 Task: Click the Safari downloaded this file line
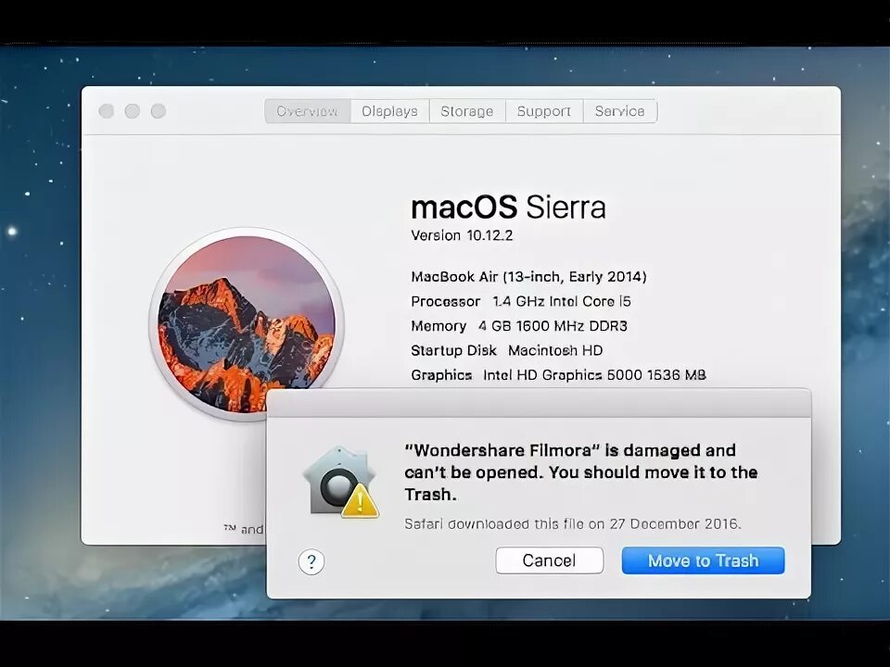[x=573, y=523]
